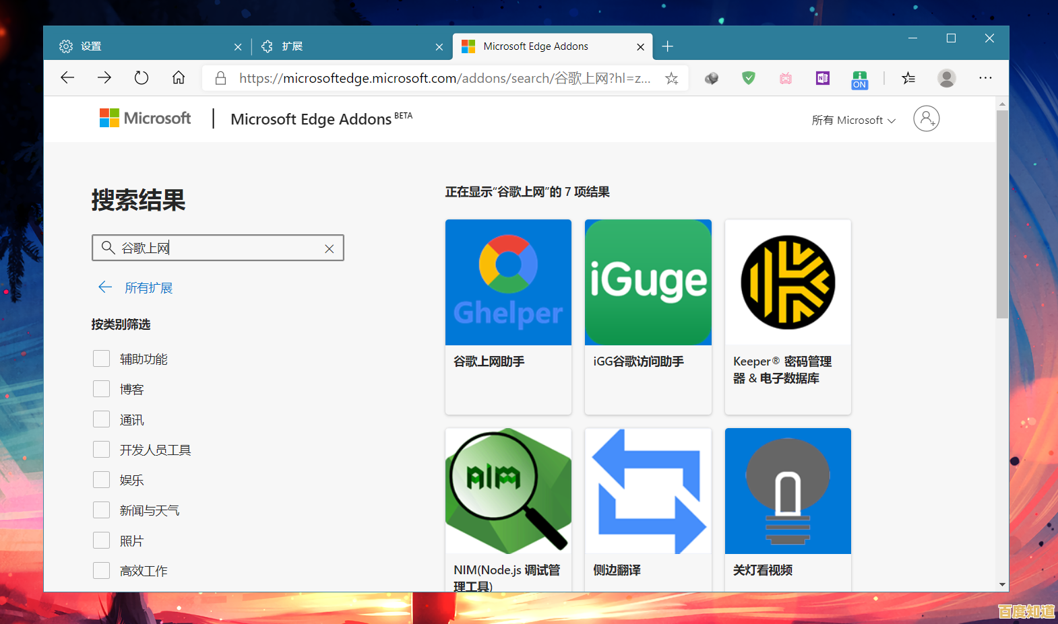Open the browser settings and more menu

coord(985,78)
